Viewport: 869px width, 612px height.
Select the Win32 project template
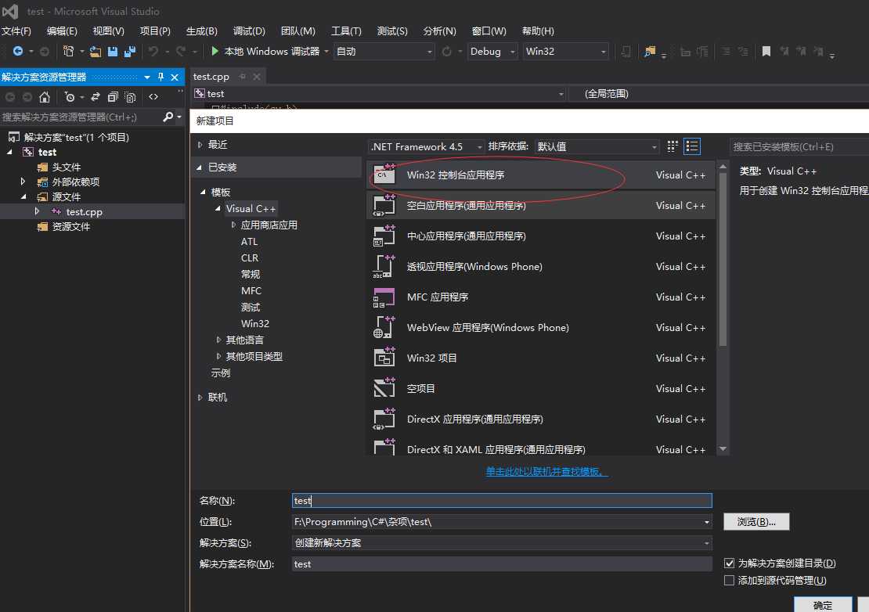541,358
